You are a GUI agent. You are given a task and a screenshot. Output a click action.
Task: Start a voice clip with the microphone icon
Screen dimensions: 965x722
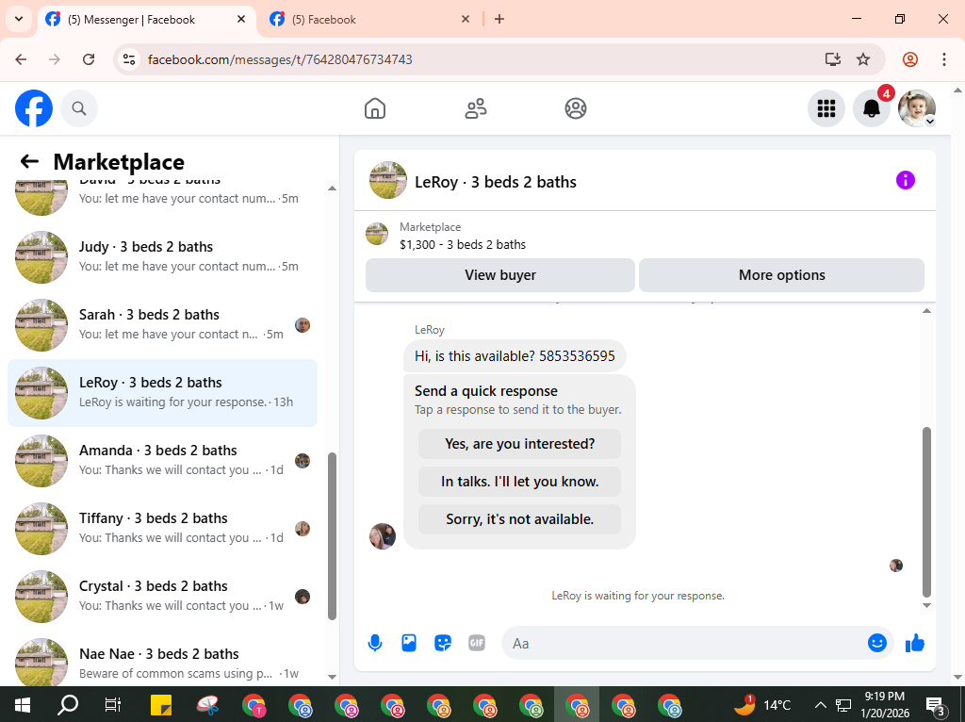click(x=375, y=643)
